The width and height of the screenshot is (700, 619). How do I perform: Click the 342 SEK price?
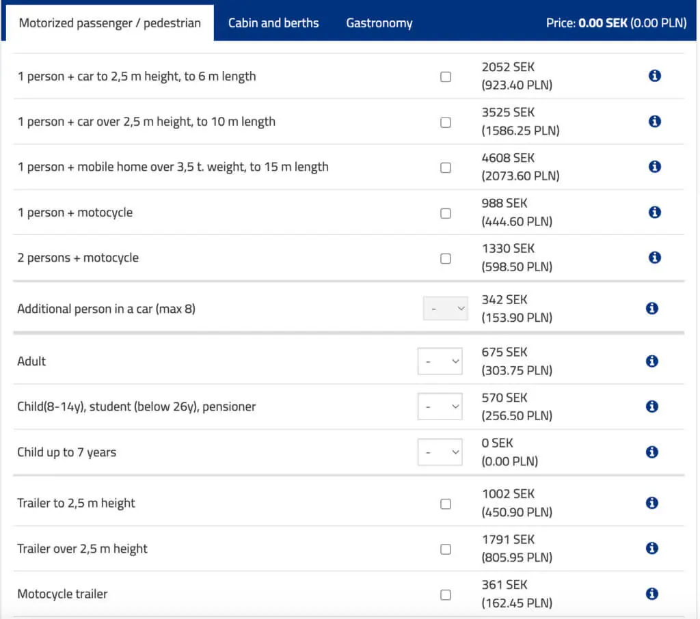504,299
